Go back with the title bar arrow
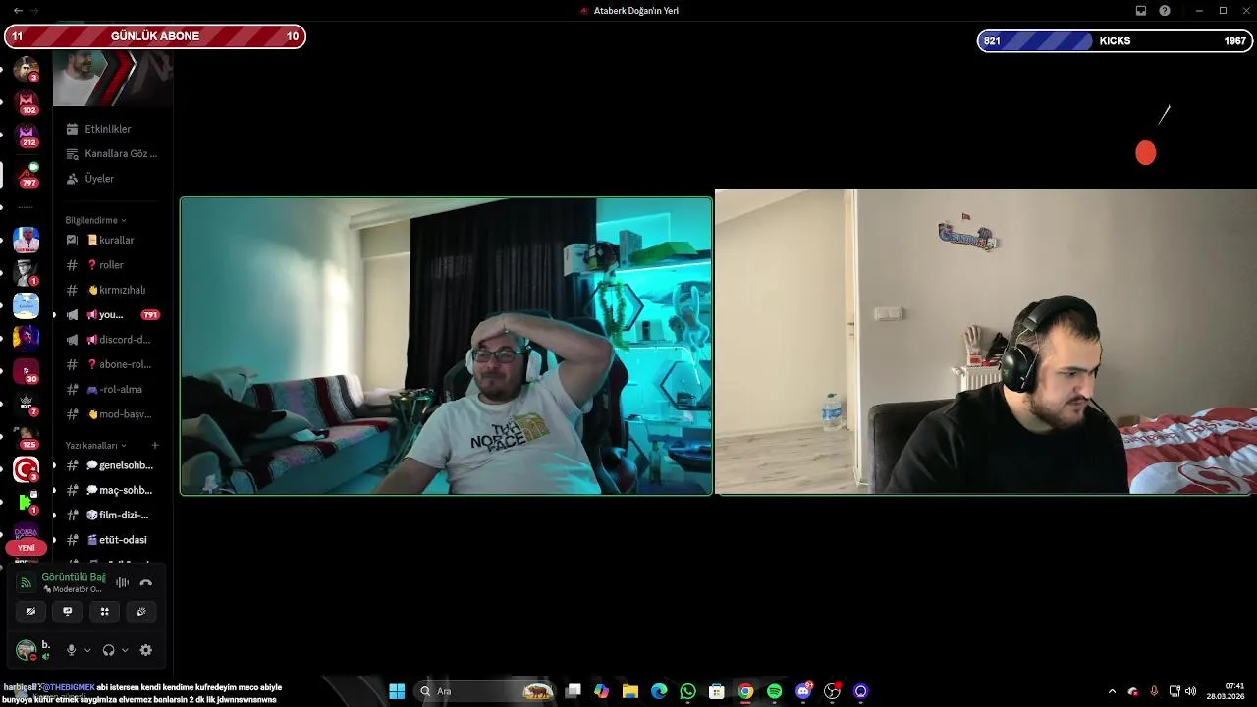This screenshot has height=707, width=1257. pyautogui.click(x=18, y=10)
